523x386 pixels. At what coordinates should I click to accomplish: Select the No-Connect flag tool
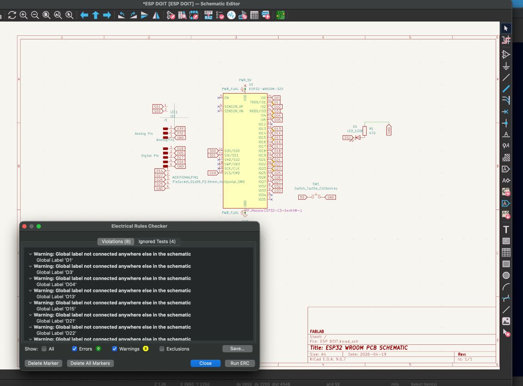(x=506, y=112)
